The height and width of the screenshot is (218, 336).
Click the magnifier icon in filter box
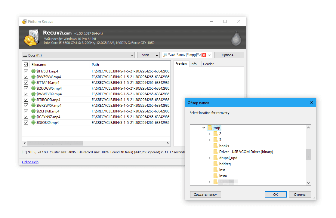click(165, 55)
